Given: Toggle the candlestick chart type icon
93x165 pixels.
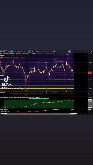Looking at the screenshot, I should coord(29,51).
